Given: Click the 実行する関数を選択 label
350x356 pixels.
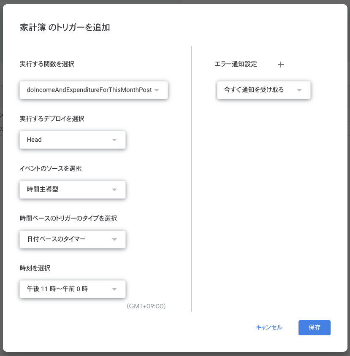Looking at the screenshot, I should pos(47,64).
